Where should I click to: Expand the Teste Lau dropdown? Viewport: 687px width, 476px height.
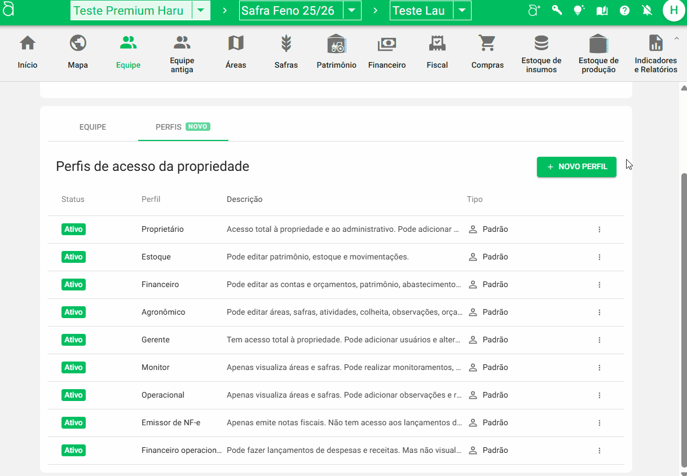[462, 10]
